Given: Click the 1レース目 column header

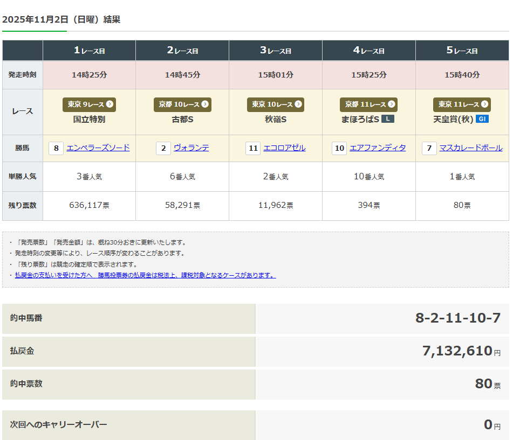Looking at the screenshot, I should pos(89,51).
